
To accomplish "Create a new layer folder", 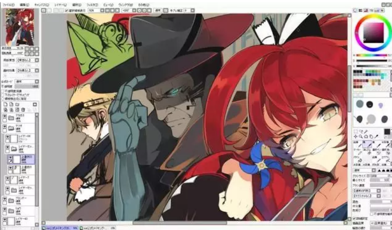I will point(17,104).
